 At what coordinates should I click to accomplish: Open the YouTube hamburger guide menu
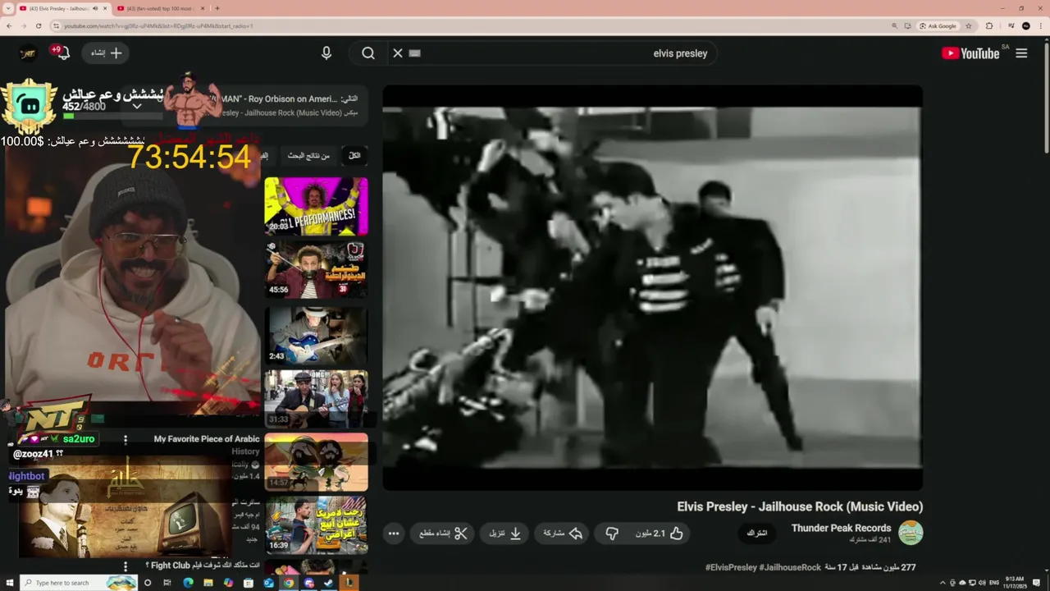[x=1021, y=53]
